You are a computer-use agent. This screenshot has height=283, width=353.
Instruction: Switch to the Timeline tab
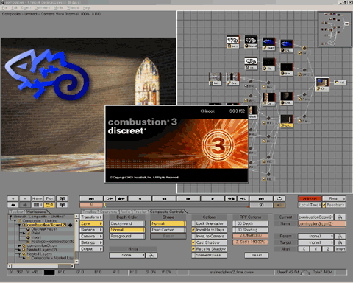point(90,212)
